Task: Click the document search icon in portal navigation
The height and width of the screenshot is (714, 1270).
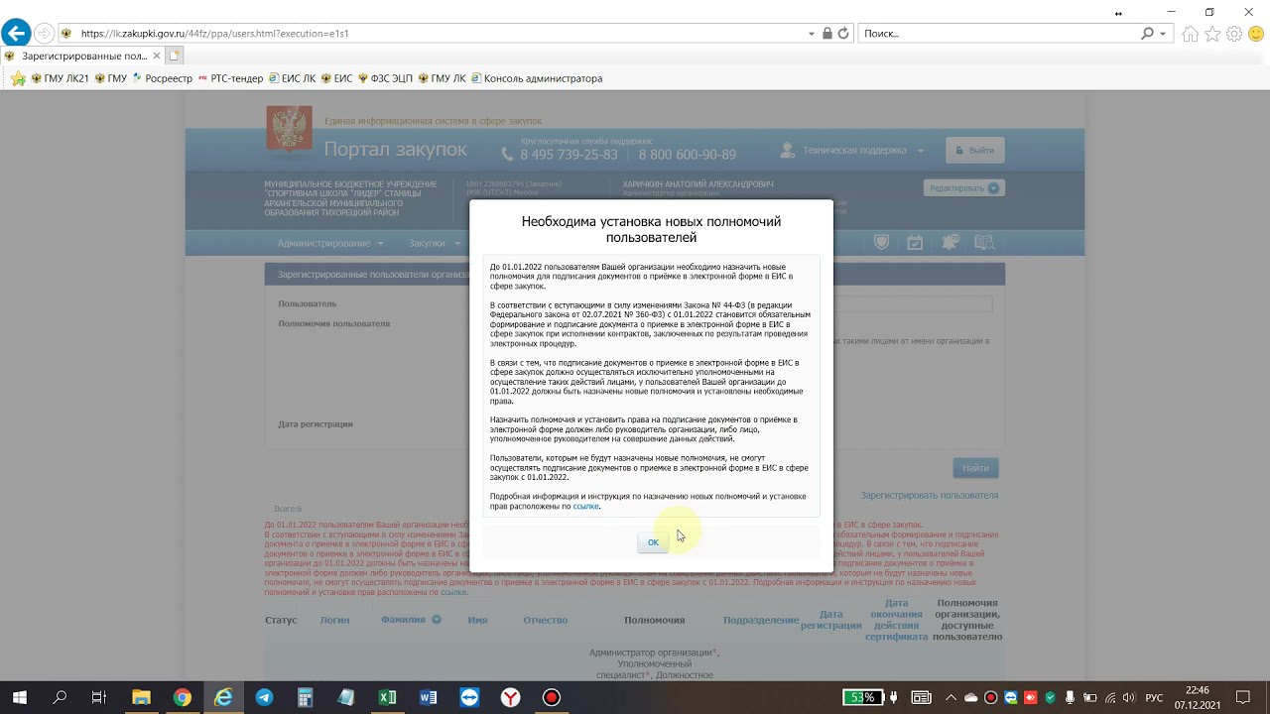Action: pyautogui.click(x=984, y=243)
